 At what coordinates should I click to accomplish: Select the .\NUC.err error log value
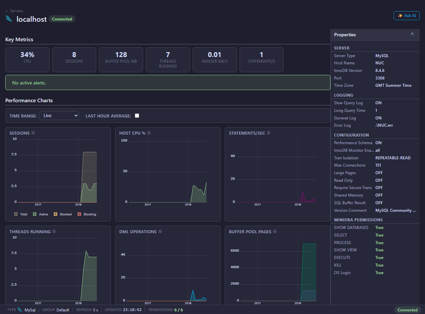(x=384, y=125)
